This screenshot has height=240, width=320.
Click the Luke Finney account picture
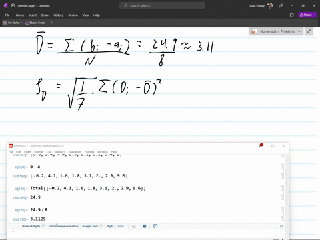click(x=270, y=6)
